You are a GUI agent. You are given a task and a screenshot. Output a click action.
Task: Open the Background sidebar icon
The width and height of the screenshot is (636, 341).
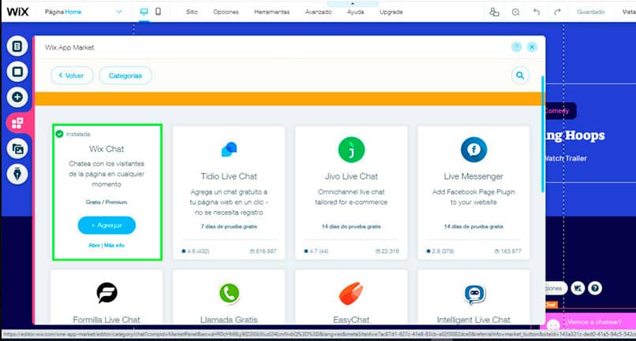pyautogui.click(x=17, y=72)
